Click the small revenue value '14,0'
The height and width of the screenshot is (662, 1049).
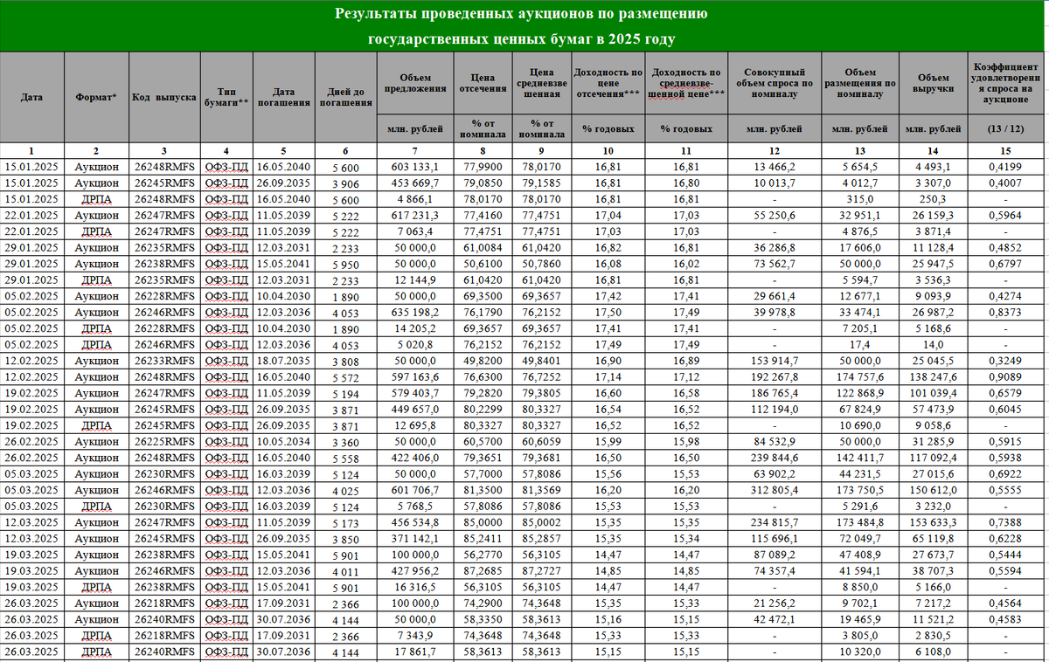(934, 344)
